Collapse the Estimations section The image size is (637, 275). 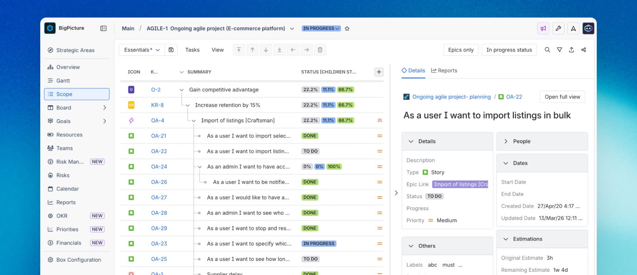tap(506, 239)
